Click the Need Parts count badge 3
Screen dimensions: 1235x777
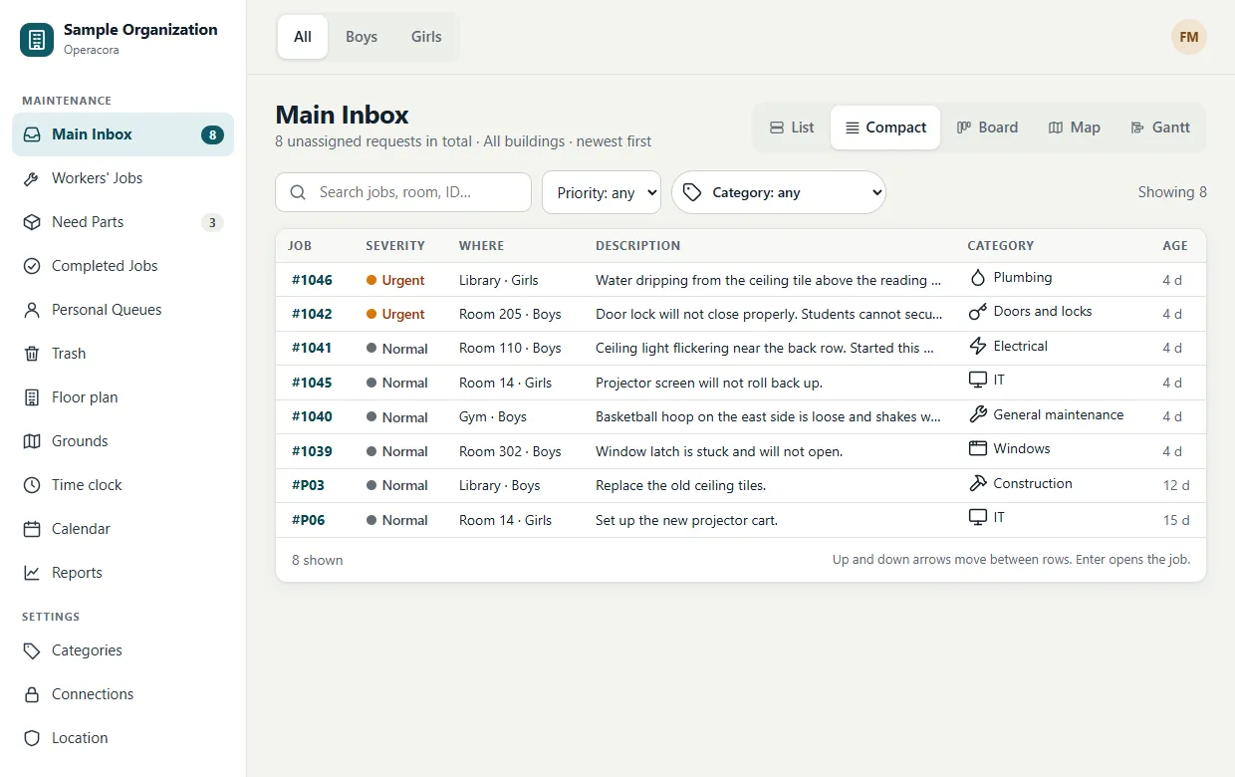coord(212,222)
